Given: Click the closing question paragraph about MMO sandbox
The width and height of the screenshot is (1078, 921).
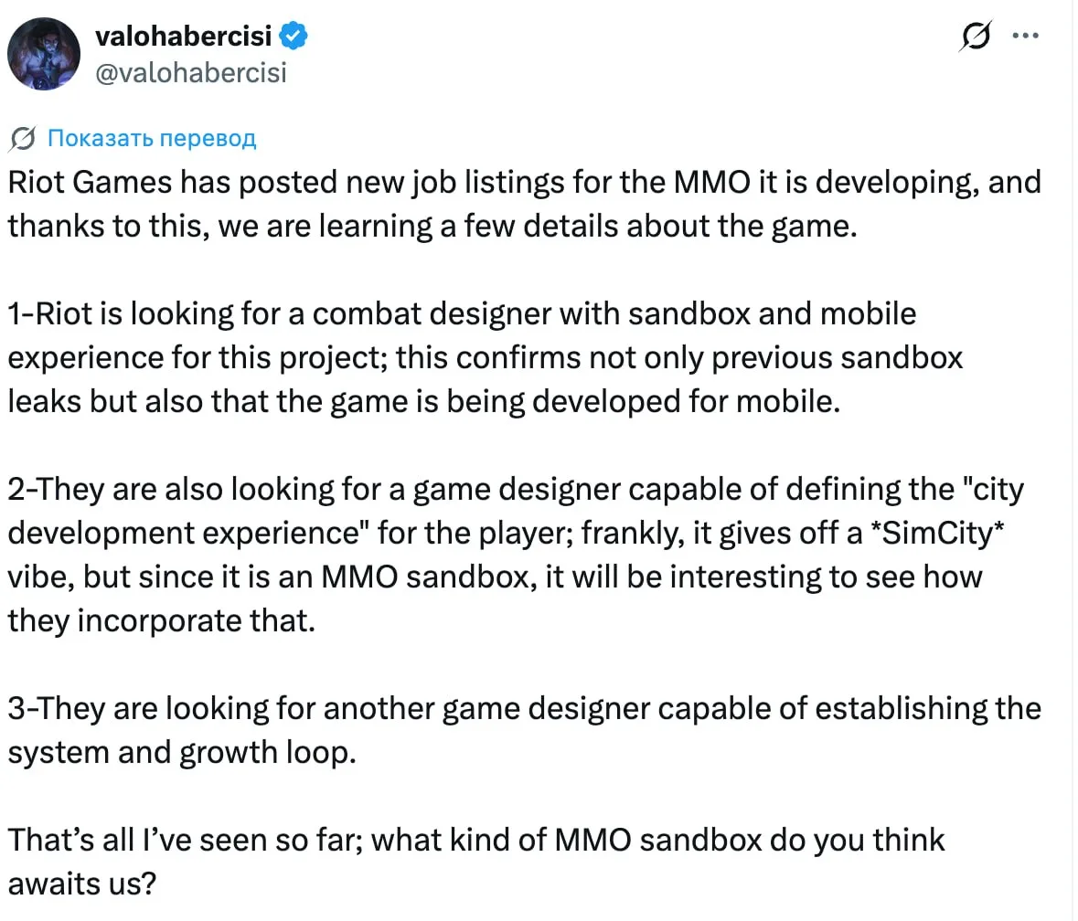Looking at the screenshot, I should pyautogui.click(x=476, y=862).
